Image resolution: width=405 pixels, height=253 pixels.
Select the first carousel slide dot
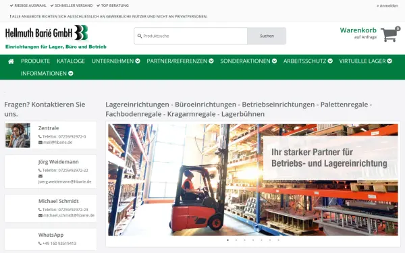pyautogui.click(x=228, y=240)
